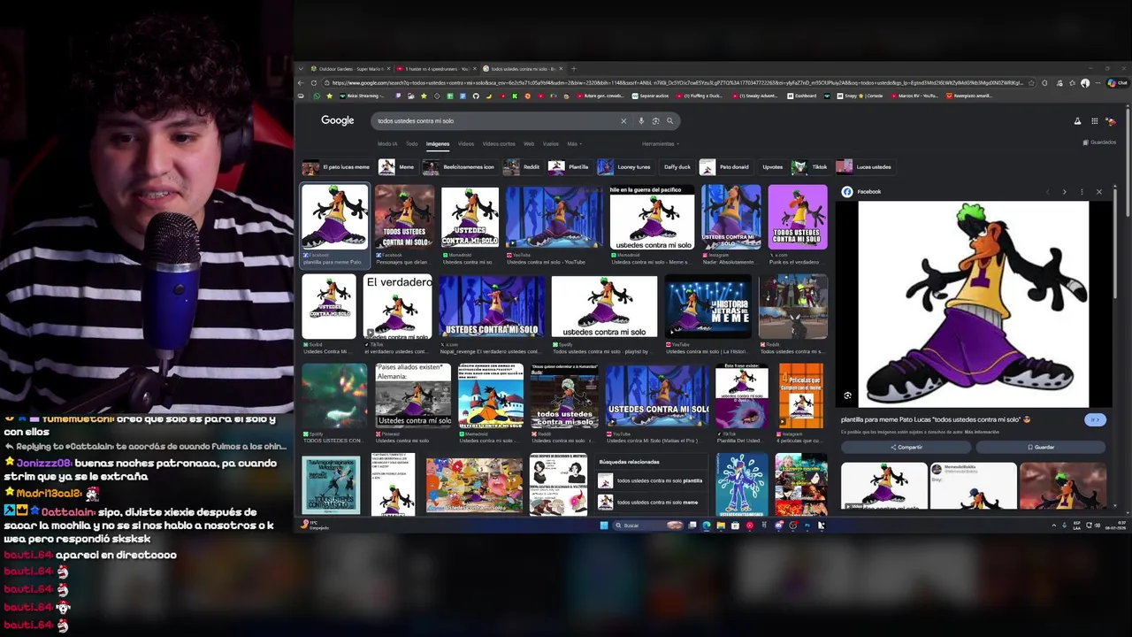
Task: Select the Videos search tab
Action: click(466, 144)
